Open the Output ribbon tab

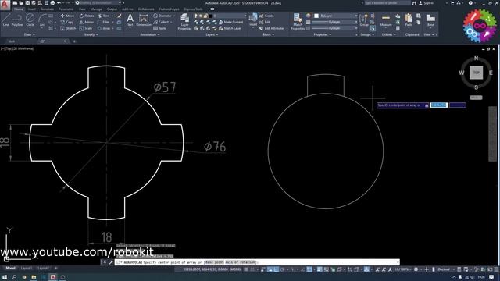tap(112, 9)
